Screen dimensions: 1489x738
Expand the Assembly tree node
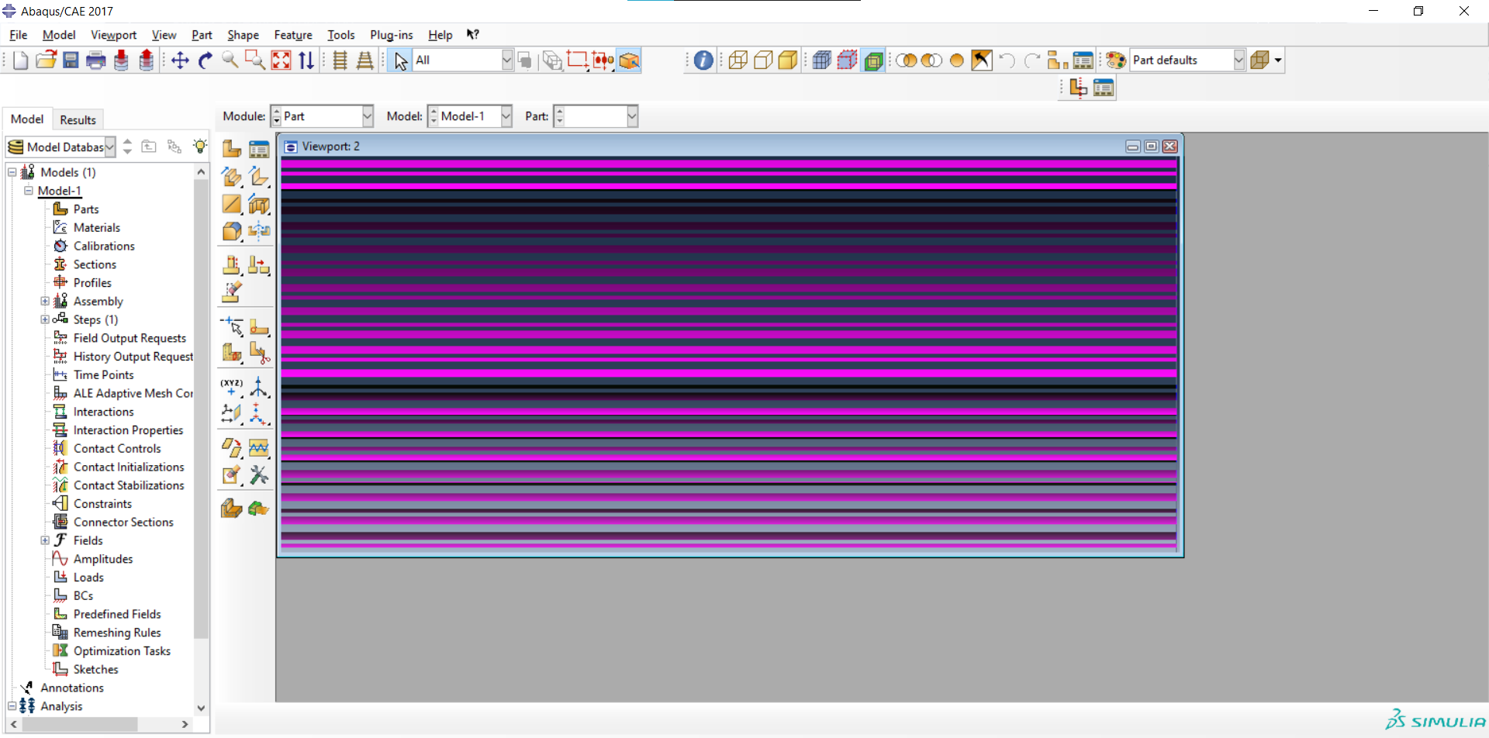tap(45, 302)
